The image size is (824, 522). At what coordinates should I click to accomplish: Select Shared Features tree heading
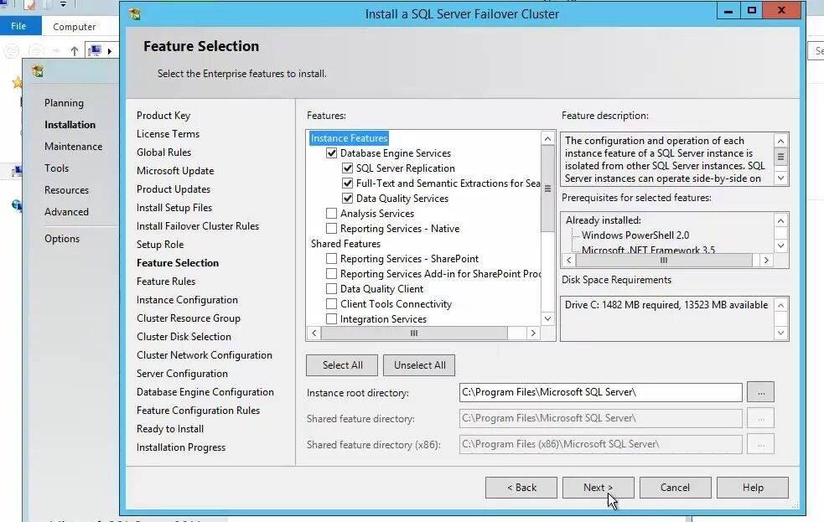tap(345, 244)
